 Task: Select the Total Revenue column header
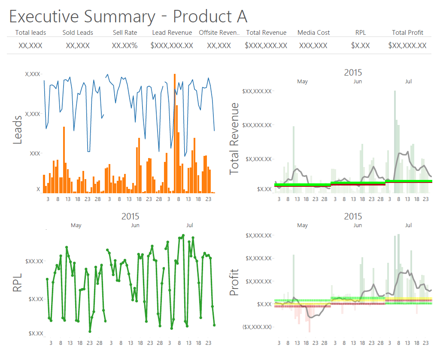[x=266, y=33]
